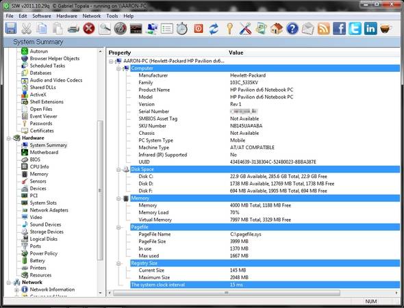Screen dimensions: 404x308
Task: Collapse the Network tree node
Action: coord(8,283)
